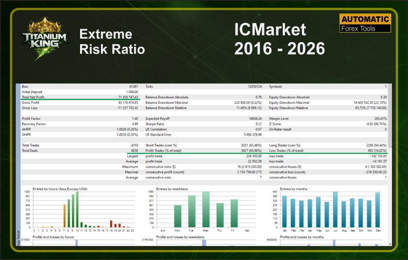Click the tallest green hour 10 bar
This screenshot has height=260, width=408.
click(x=77, y=209)
